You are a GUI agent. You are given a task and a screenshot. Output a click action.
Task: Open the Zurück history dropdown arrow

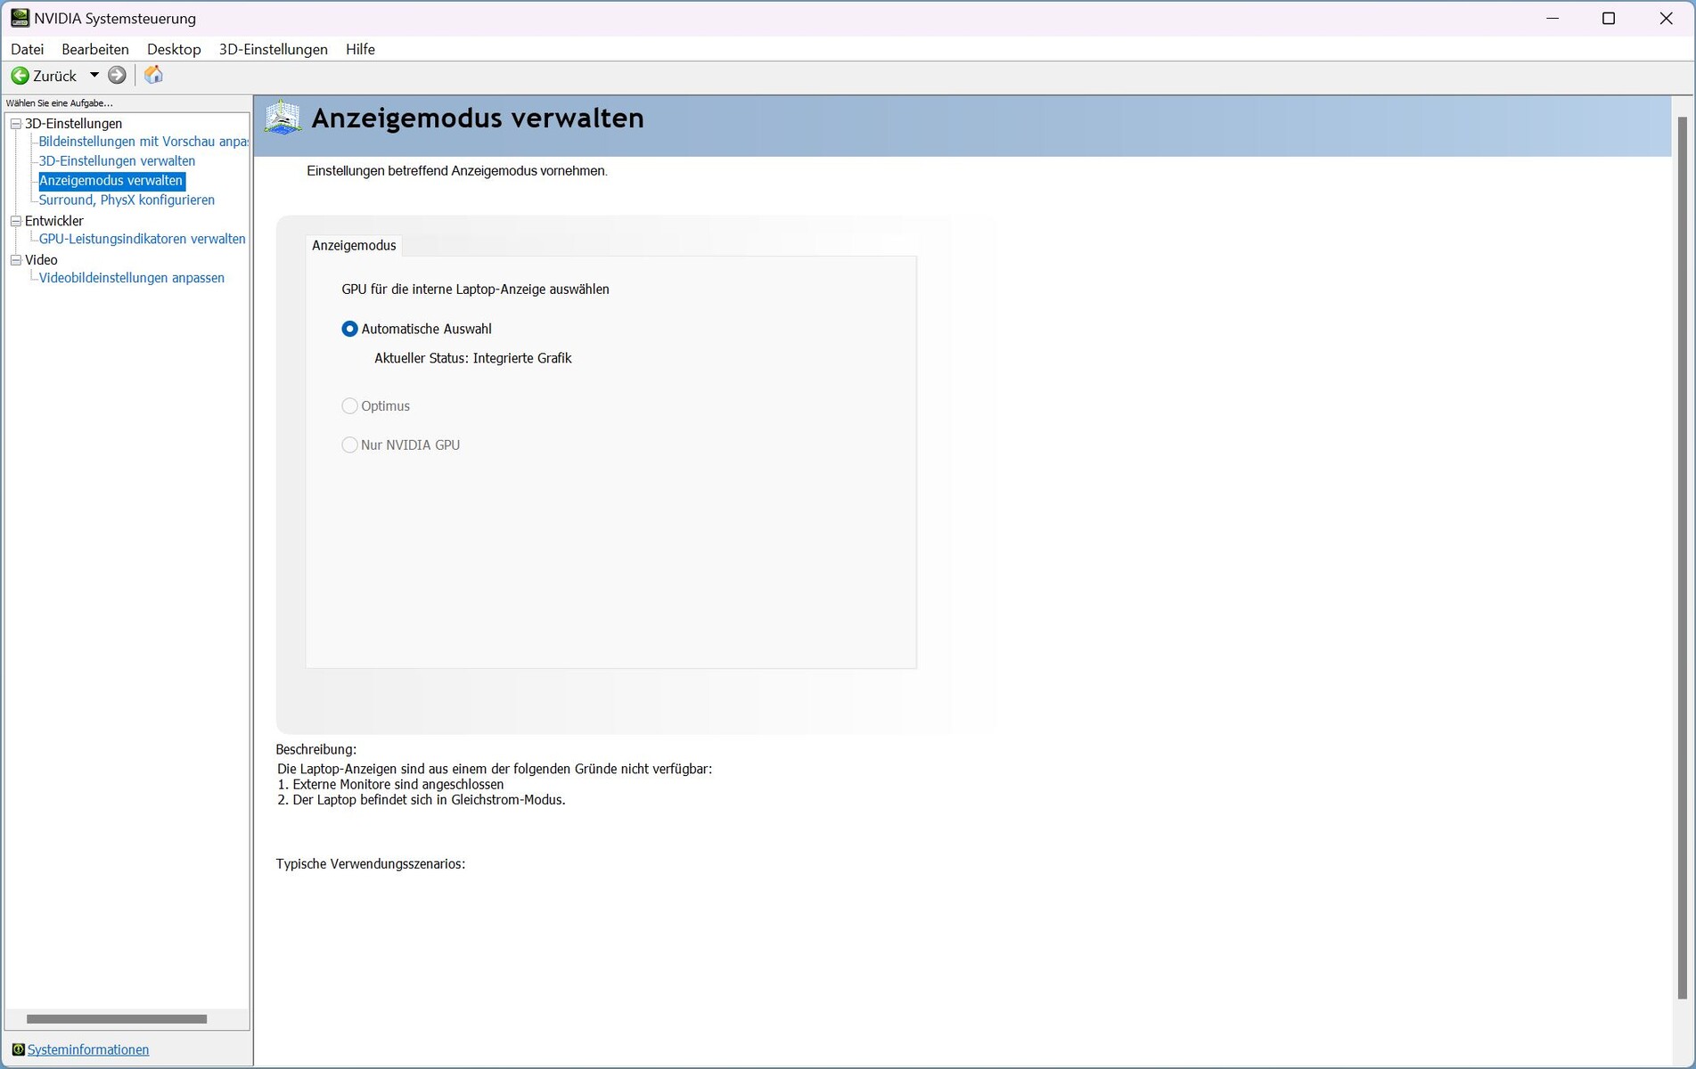pyautogui.click(x=94, y=76)
